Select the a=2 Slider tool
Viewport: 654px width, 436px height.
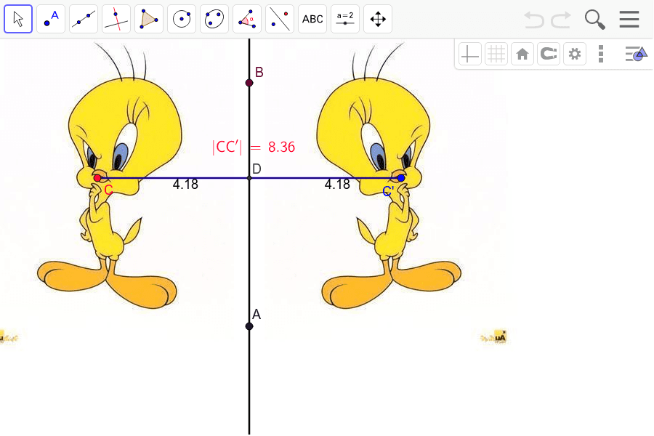click(345, 19)
